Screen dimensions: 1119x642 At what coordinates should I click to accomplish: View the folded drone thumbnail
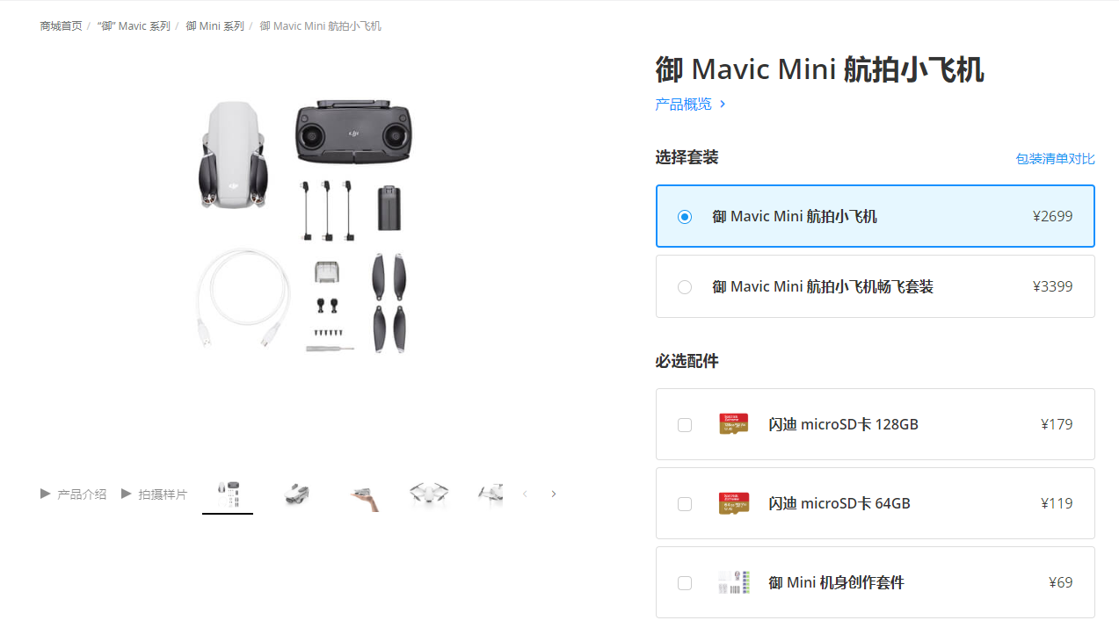(298, 494)
